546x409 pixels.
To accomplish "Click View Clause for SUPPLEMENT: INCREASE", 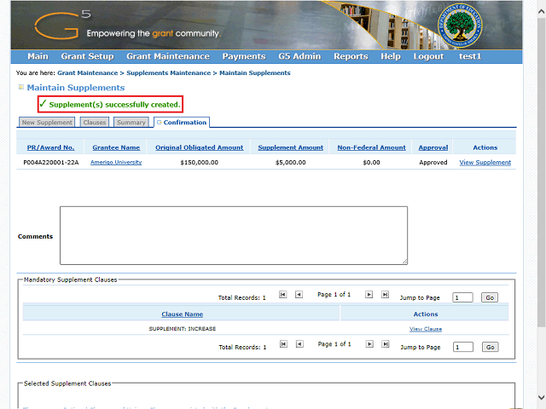I will click(x=426, y=329).
